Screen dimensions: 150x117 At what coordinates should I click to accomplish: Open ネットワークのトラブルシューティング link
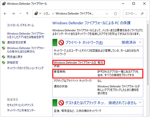point(25,68)
